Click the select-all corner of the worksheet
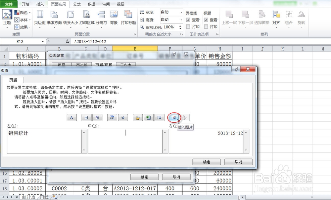The width and height of the screenshot is (331, 200). coord(5,49)
